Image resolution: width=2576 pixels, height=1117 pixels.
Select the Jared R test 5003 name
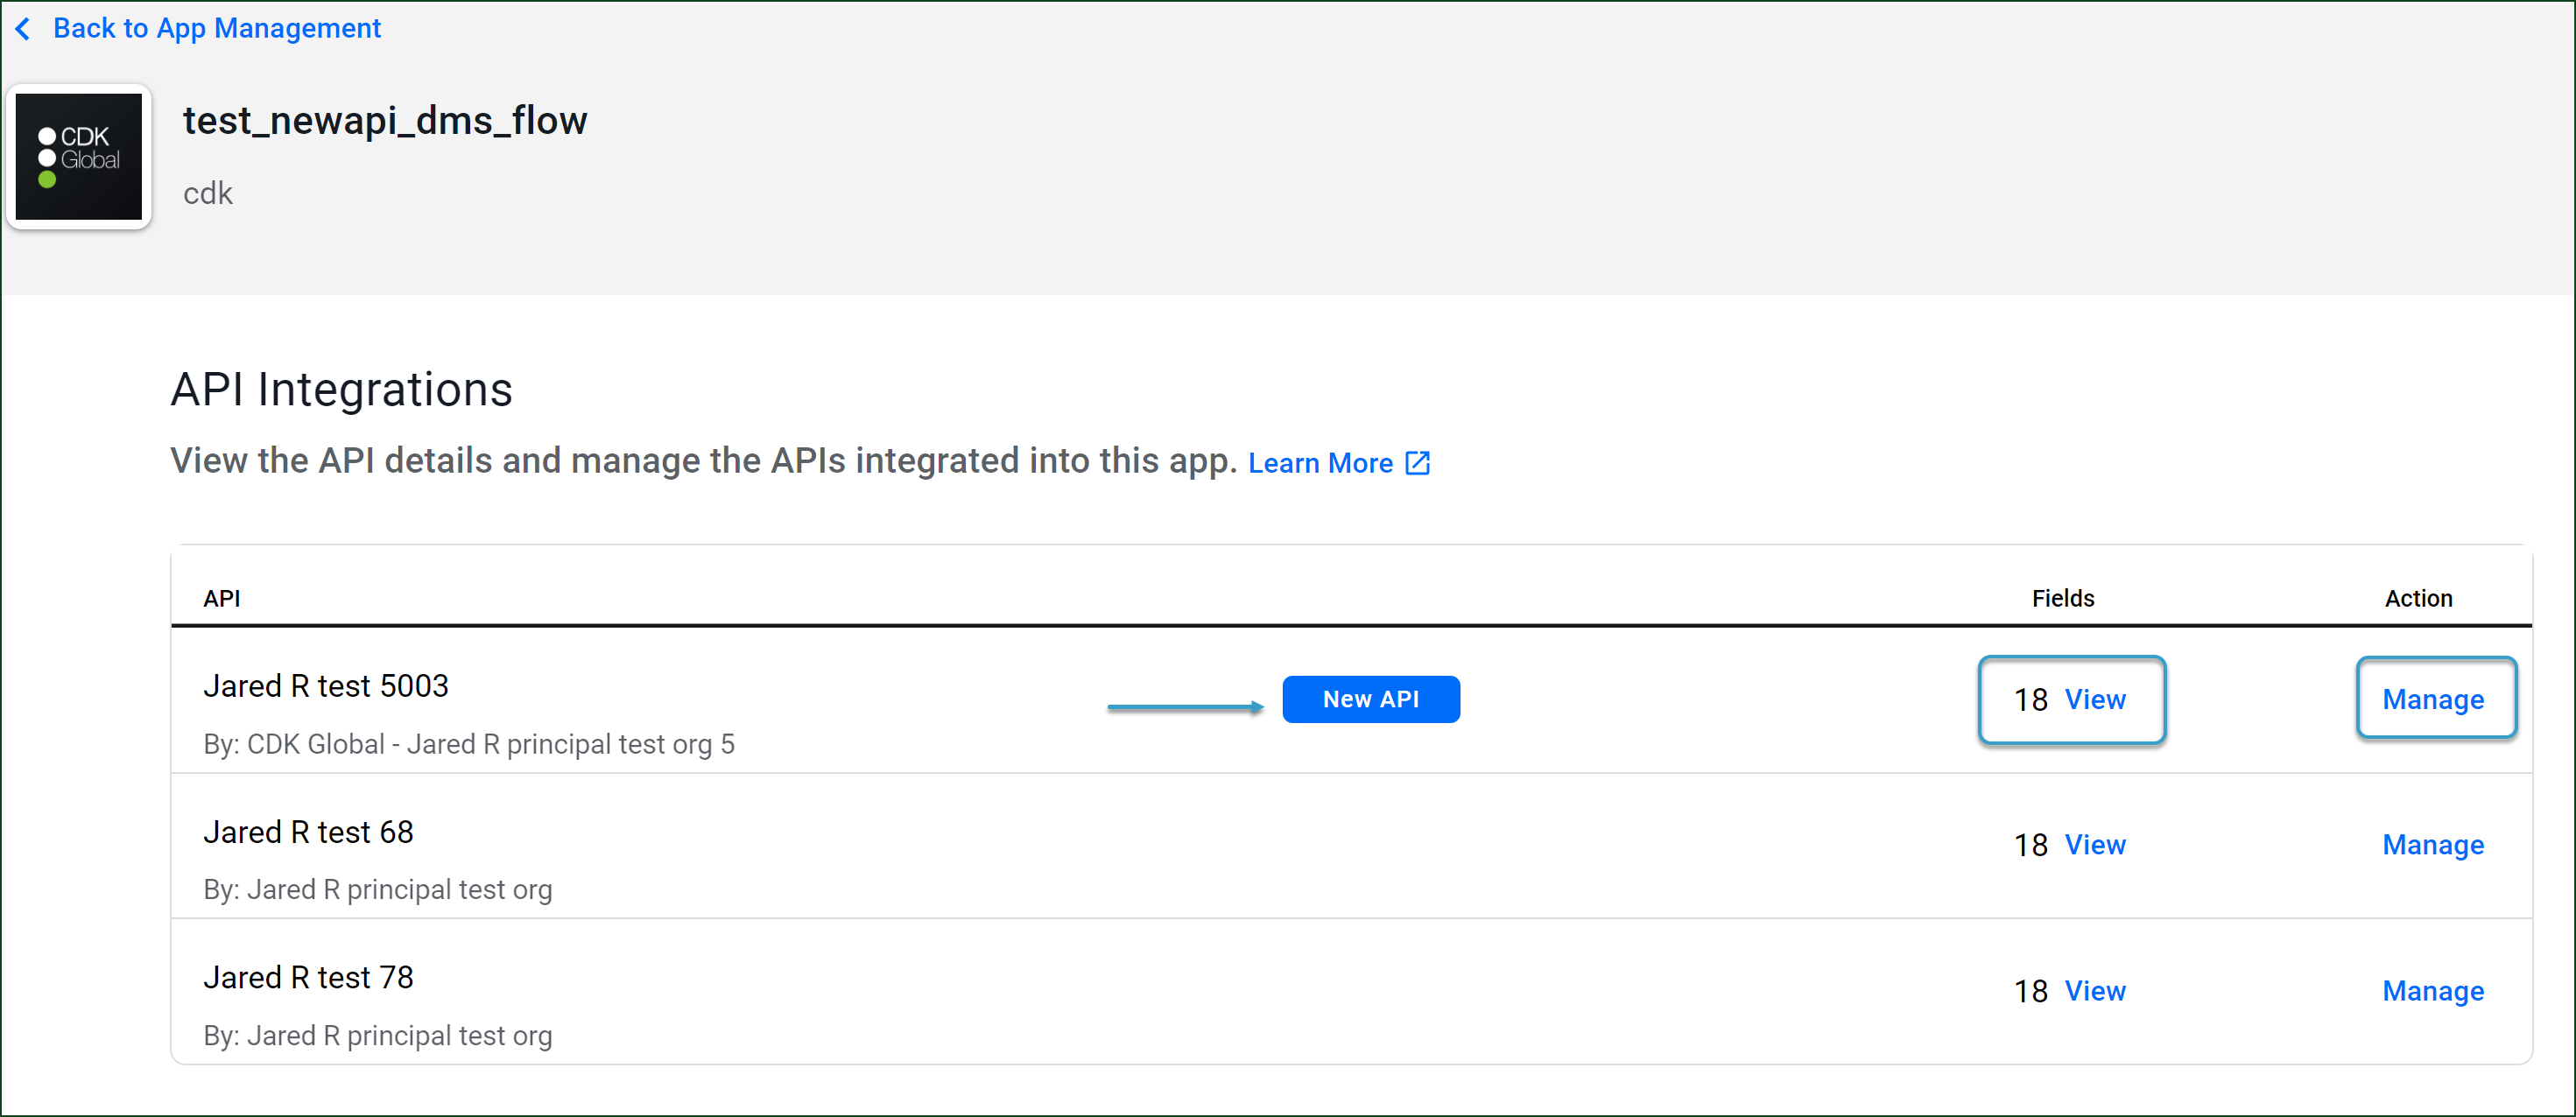326,686
